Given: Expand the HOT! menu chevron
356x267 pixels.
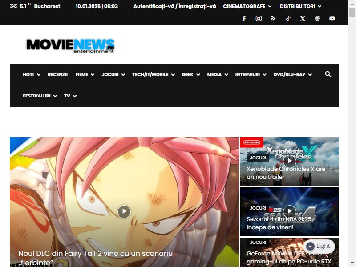Looking at the screenshot, I should click(39, 75).
